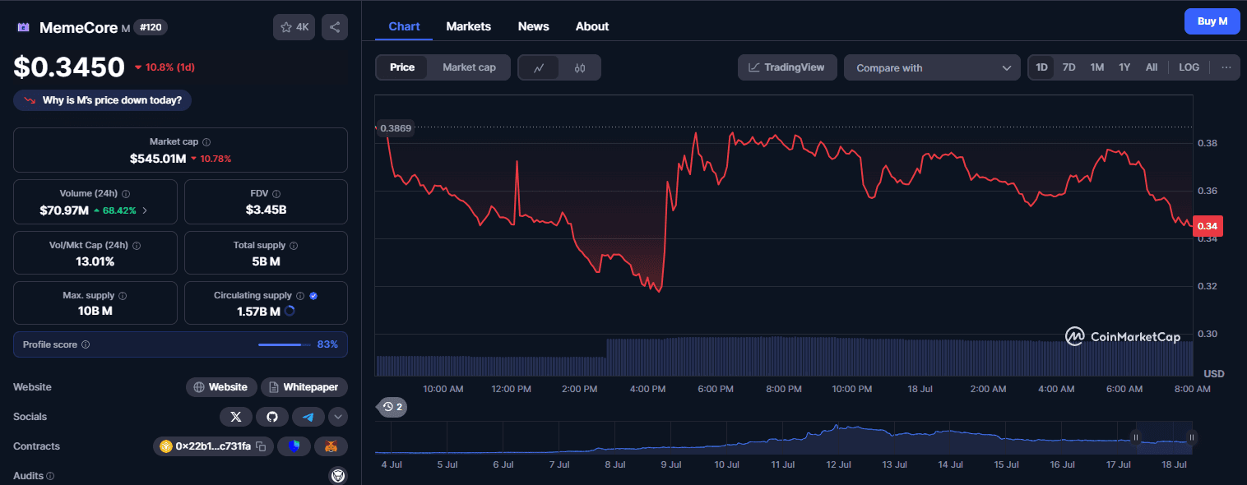This screenshot has width=1247, height=485.
Task: Click Why is M's price down today
Action: pyautogui.click(x=103, y=100)
